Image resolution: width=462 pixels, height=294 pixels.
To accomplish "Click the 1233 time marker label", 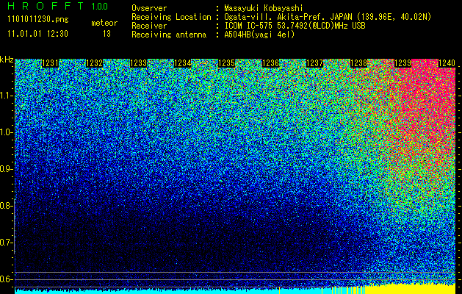I will [139, 63].
